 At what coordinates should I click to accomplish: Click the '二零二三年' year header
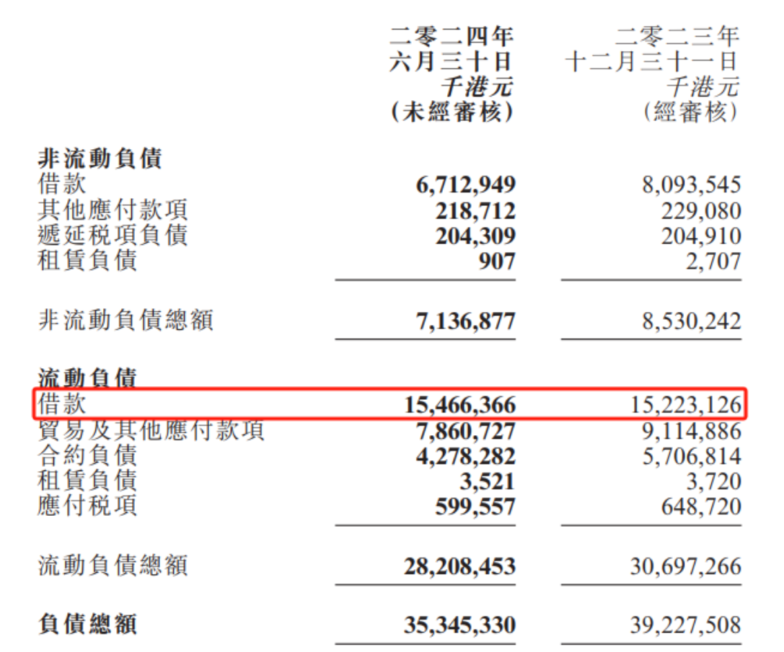pos(677,37)
